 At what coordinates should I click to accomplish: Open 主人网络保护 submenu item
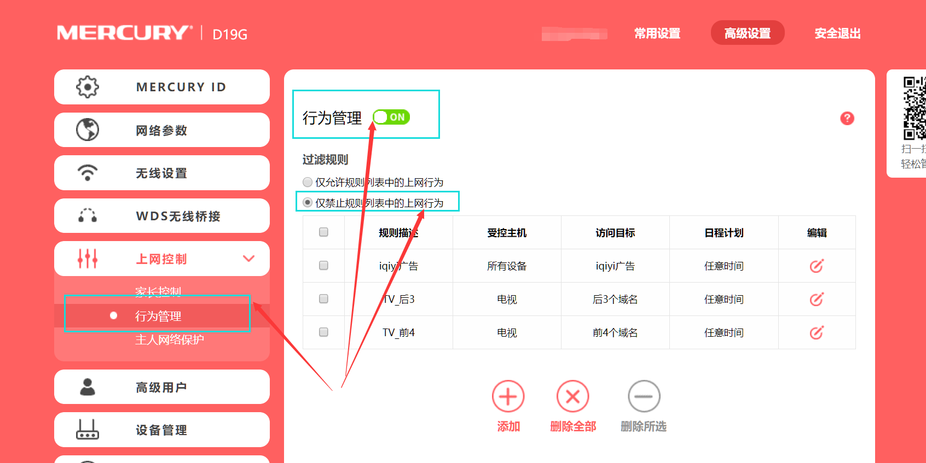pos(170,339)
